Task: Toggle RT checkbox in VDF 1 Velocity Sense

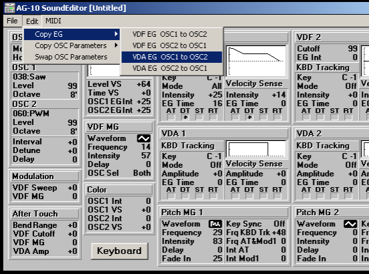Action: pos(278,117)
